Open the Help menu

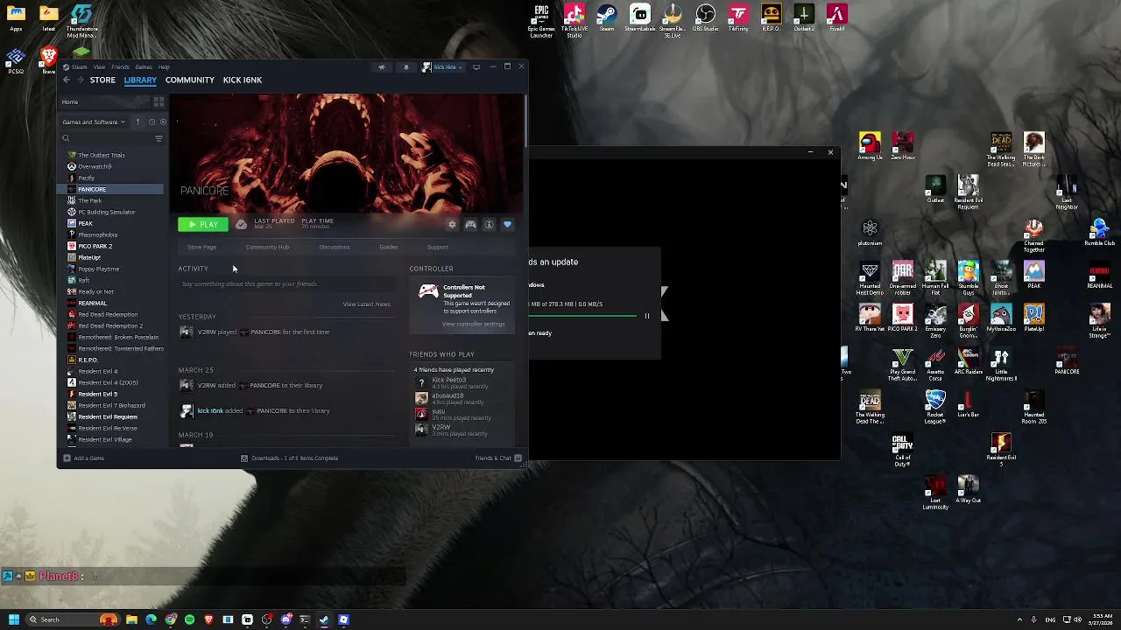164,66
